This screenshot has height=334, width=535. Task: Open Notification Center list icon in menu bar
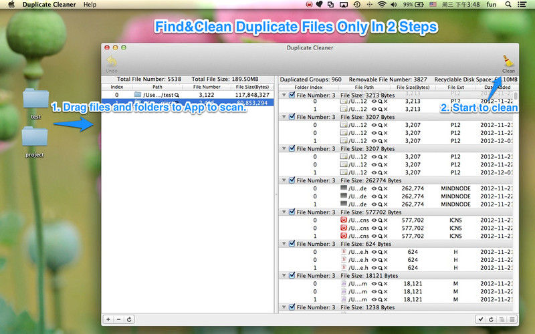pos(522,5)
